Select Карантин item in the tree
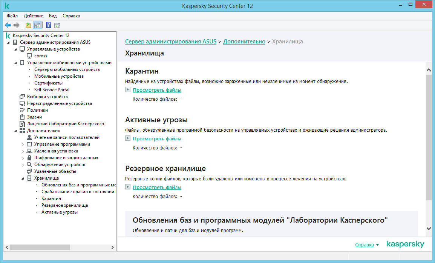 (51, 198)
